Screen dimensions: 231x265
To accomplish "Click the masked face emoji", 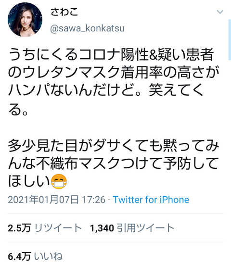I will point(59,181).
